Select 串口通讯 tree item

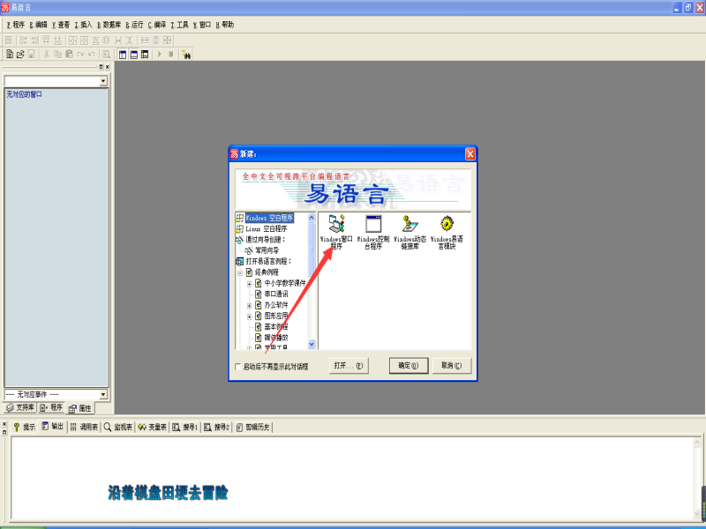(276, 294)
